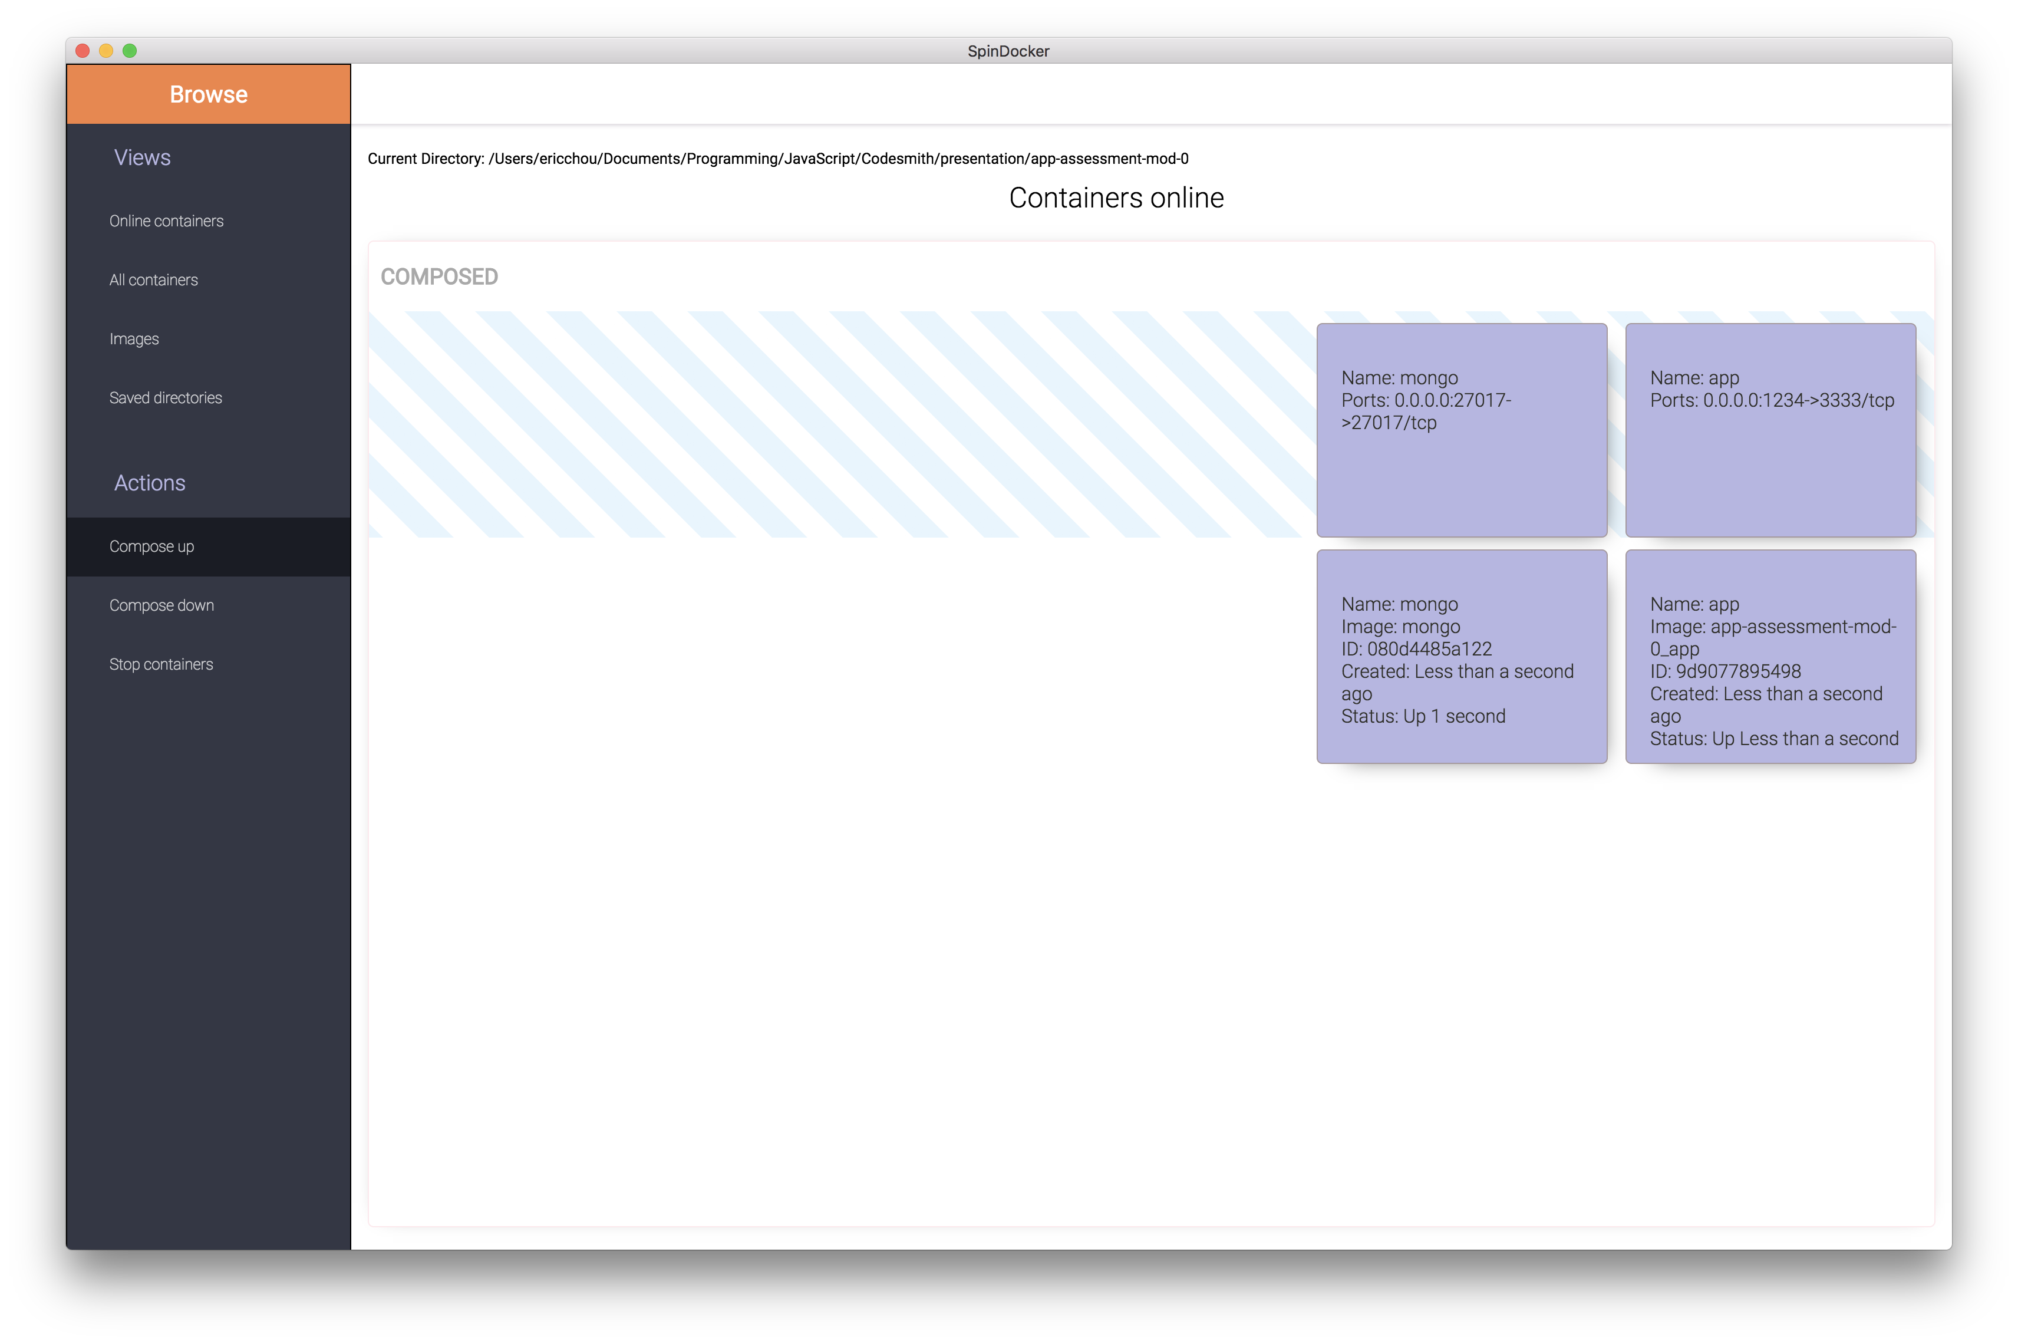Click the Containers online heading
Screen dimensions: 2018x1344
(1116, 198)
